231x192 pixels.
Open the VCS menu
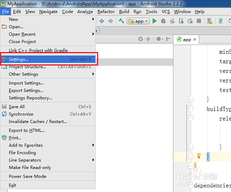(x=166, y=12)
